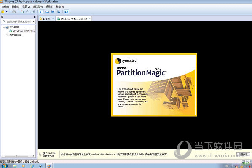Collapse the 我的电脑 tree node
This screenshot has height=168, width=252.
pyautogui.click(x=3, y=27)
